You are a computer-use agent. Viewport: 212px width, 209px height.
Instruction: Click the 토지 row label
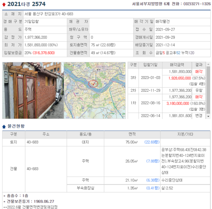point(13,142)
